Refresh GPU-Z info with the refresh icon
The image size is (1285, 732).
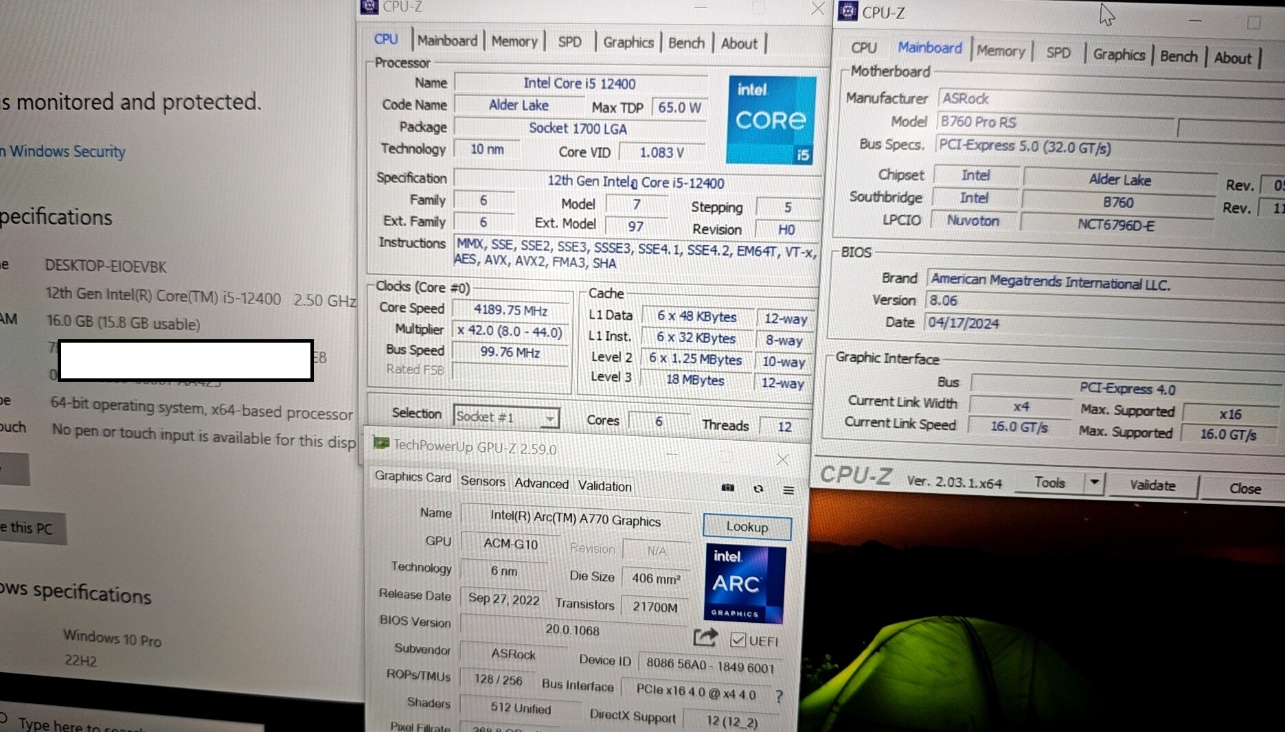tap(758, 489)
